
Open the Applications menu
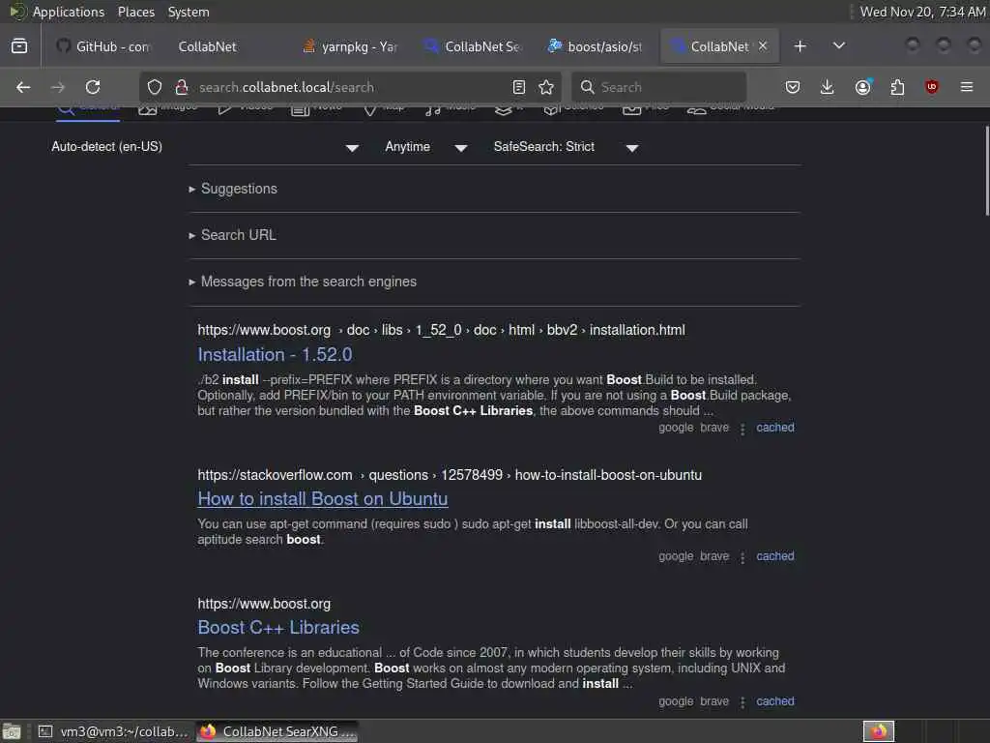[x=69, y=12]
